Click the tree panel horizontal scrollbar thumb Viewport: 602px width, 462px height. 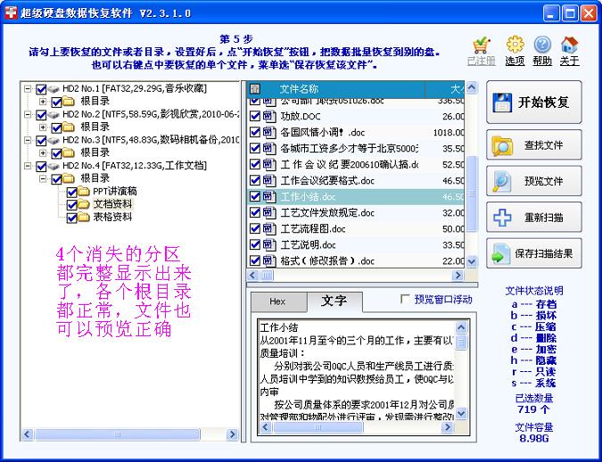pyautogui.click(x=117, y=434)
